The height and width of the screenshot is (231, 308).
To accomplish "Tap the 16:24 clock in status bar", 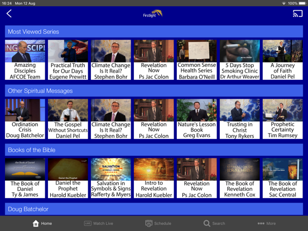I will click(7, 3).
